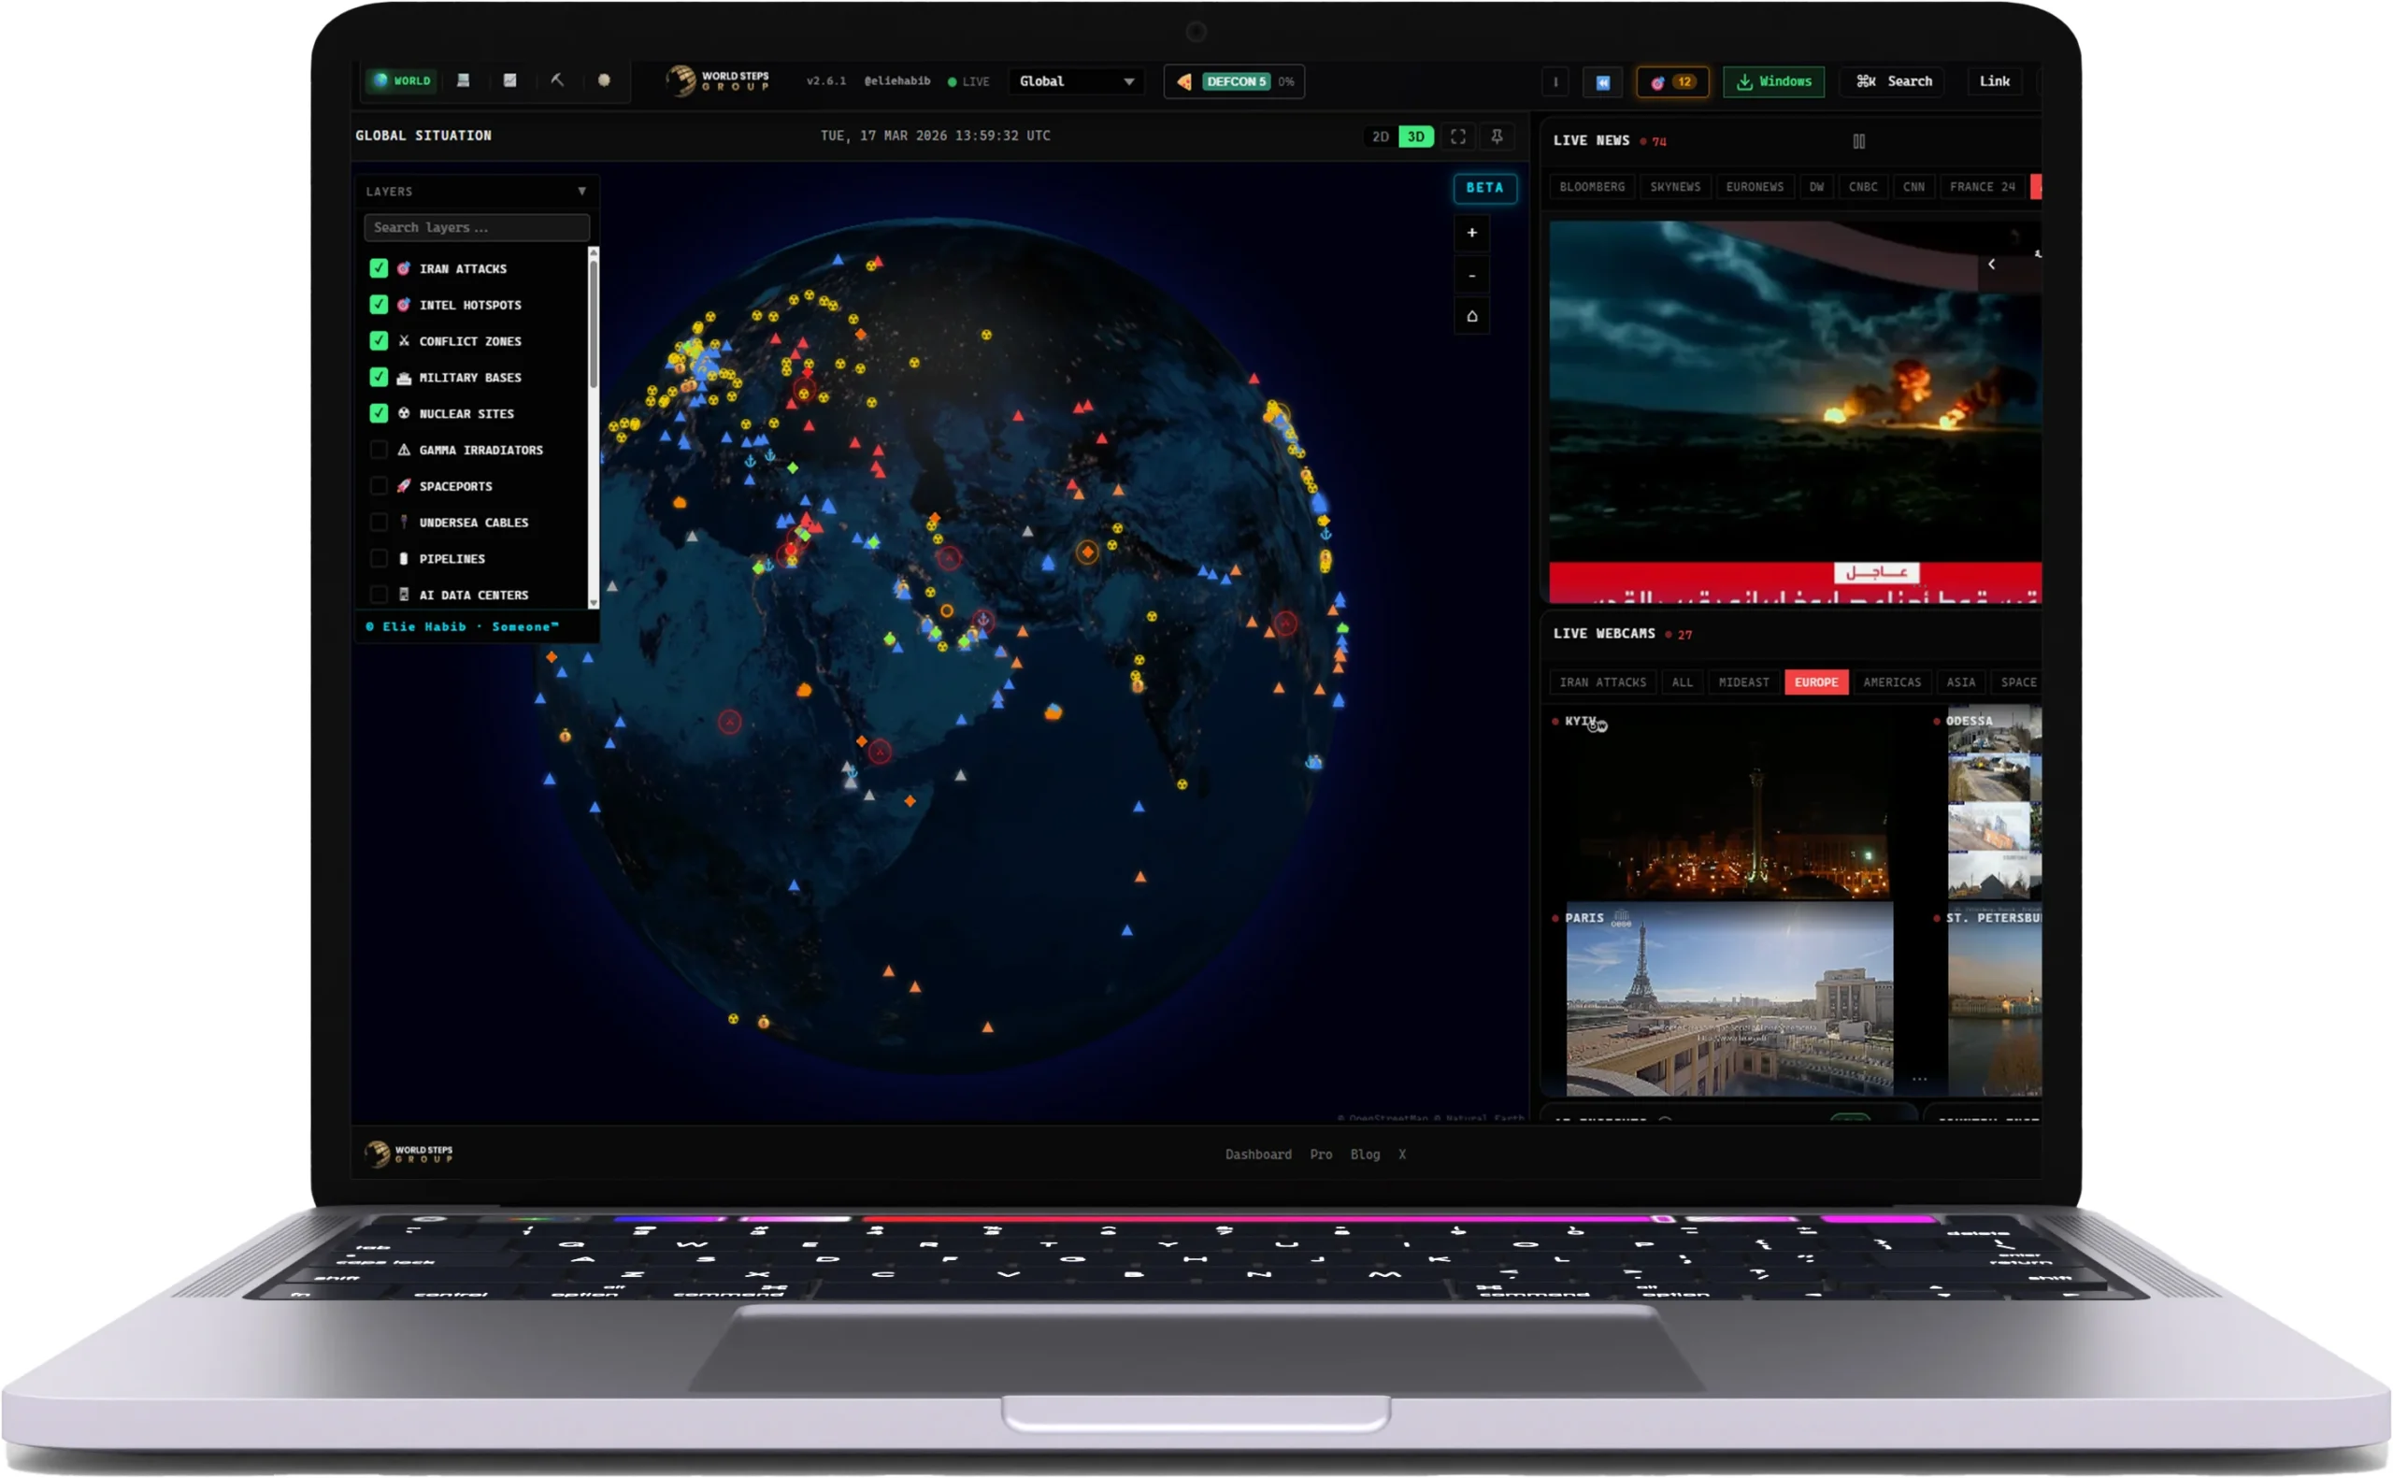Open the pickaxe icon mode in top bar
Image resolution: width=2393 pixels, height=1478 pixels.
pos(557,81)
